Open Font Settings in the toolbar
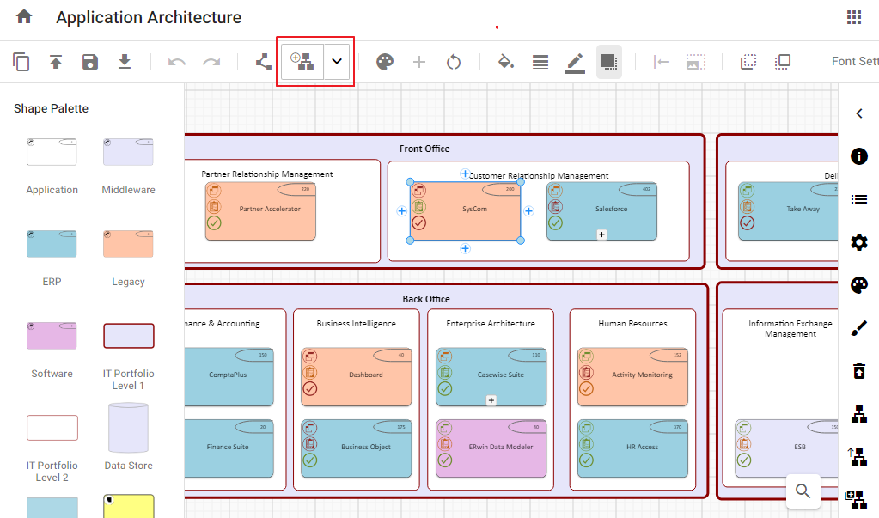 (x=854, y=61)
